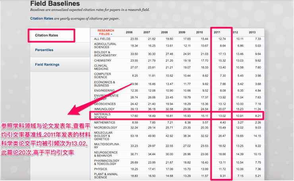Click the 13.02 Materials Science 2011 cell
The width and height of the screenshot is (294, 181).
point(222,116)
